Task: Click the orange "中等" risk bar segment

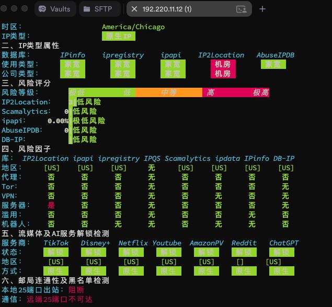Action: pyautogui.click(x=169, y=92)
